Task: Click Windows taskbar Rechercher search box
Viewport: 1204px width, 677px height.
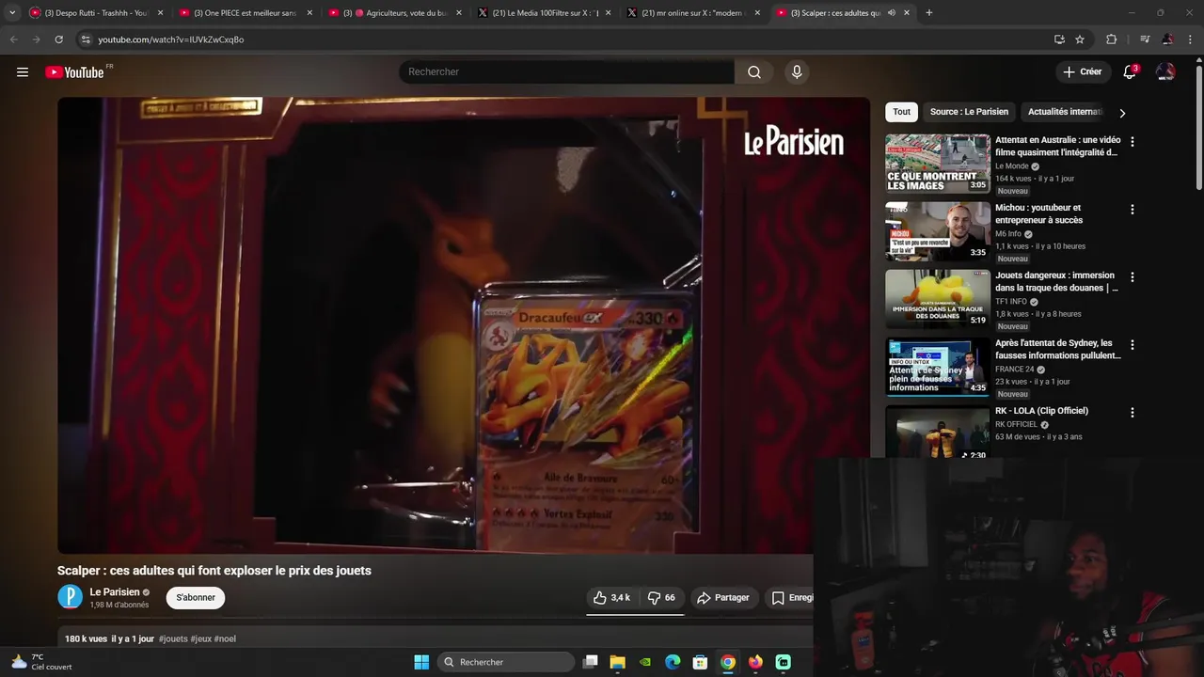Action: (506, 662)
